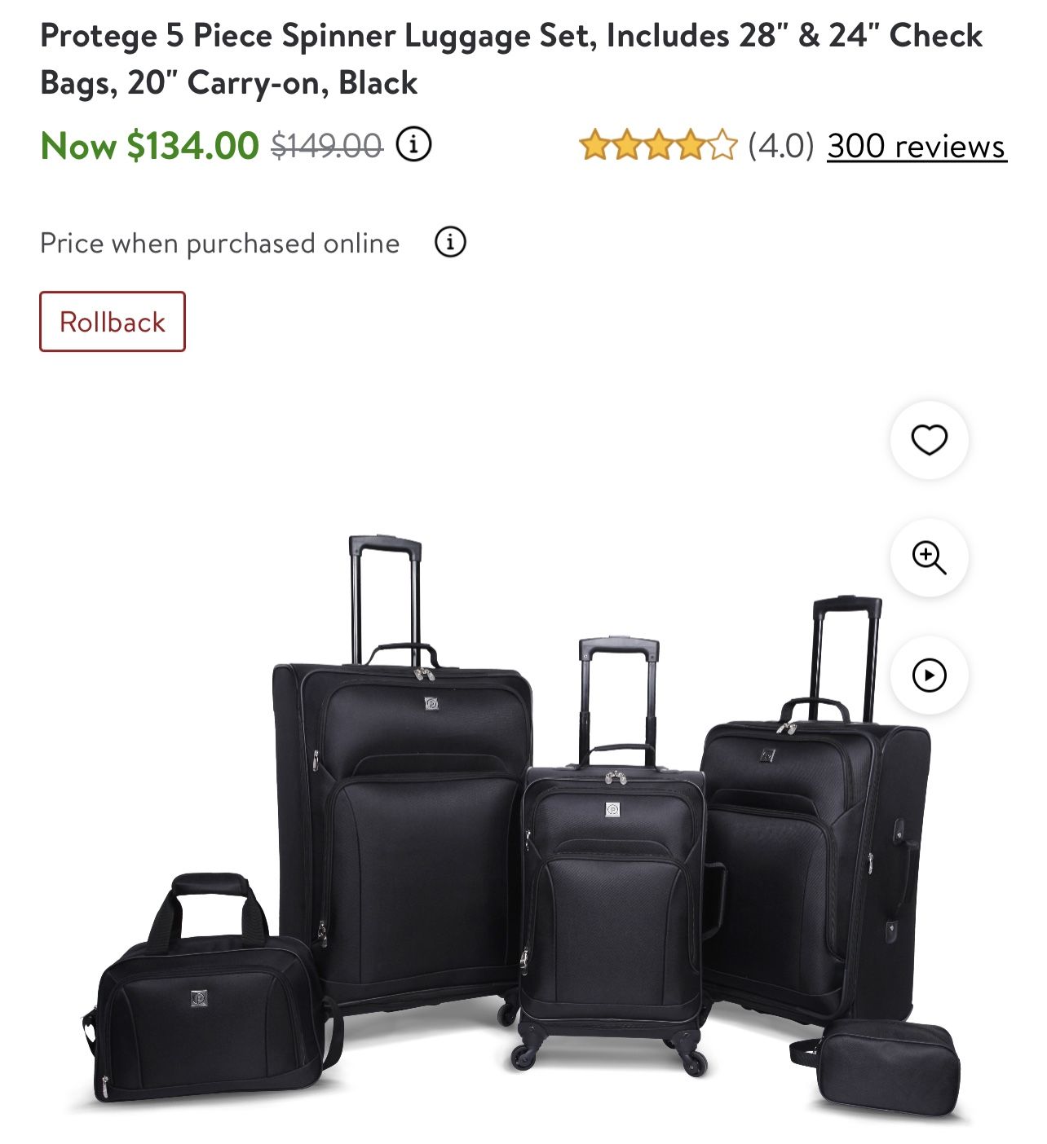Open the 300 reviews link
Screen dimensions: 1047x1144
click(917, 146)
